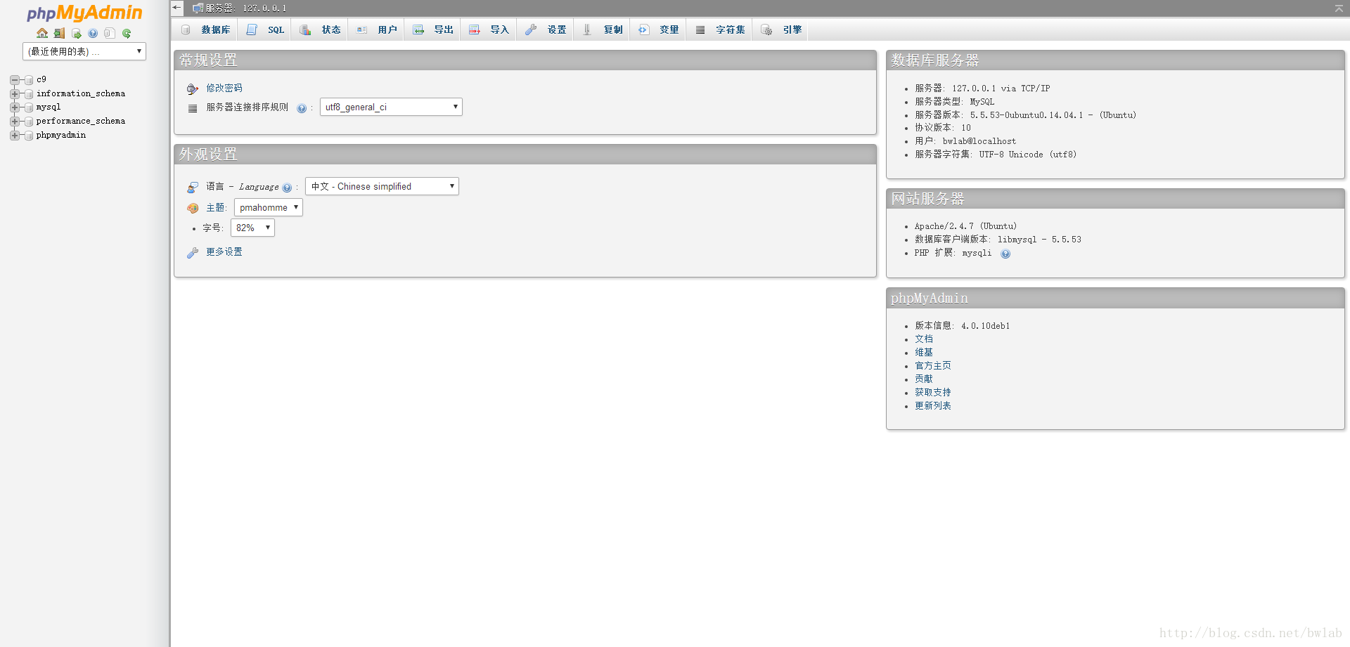Click the 服务器: 127.0.0.1 breadcrumb link

246,8
